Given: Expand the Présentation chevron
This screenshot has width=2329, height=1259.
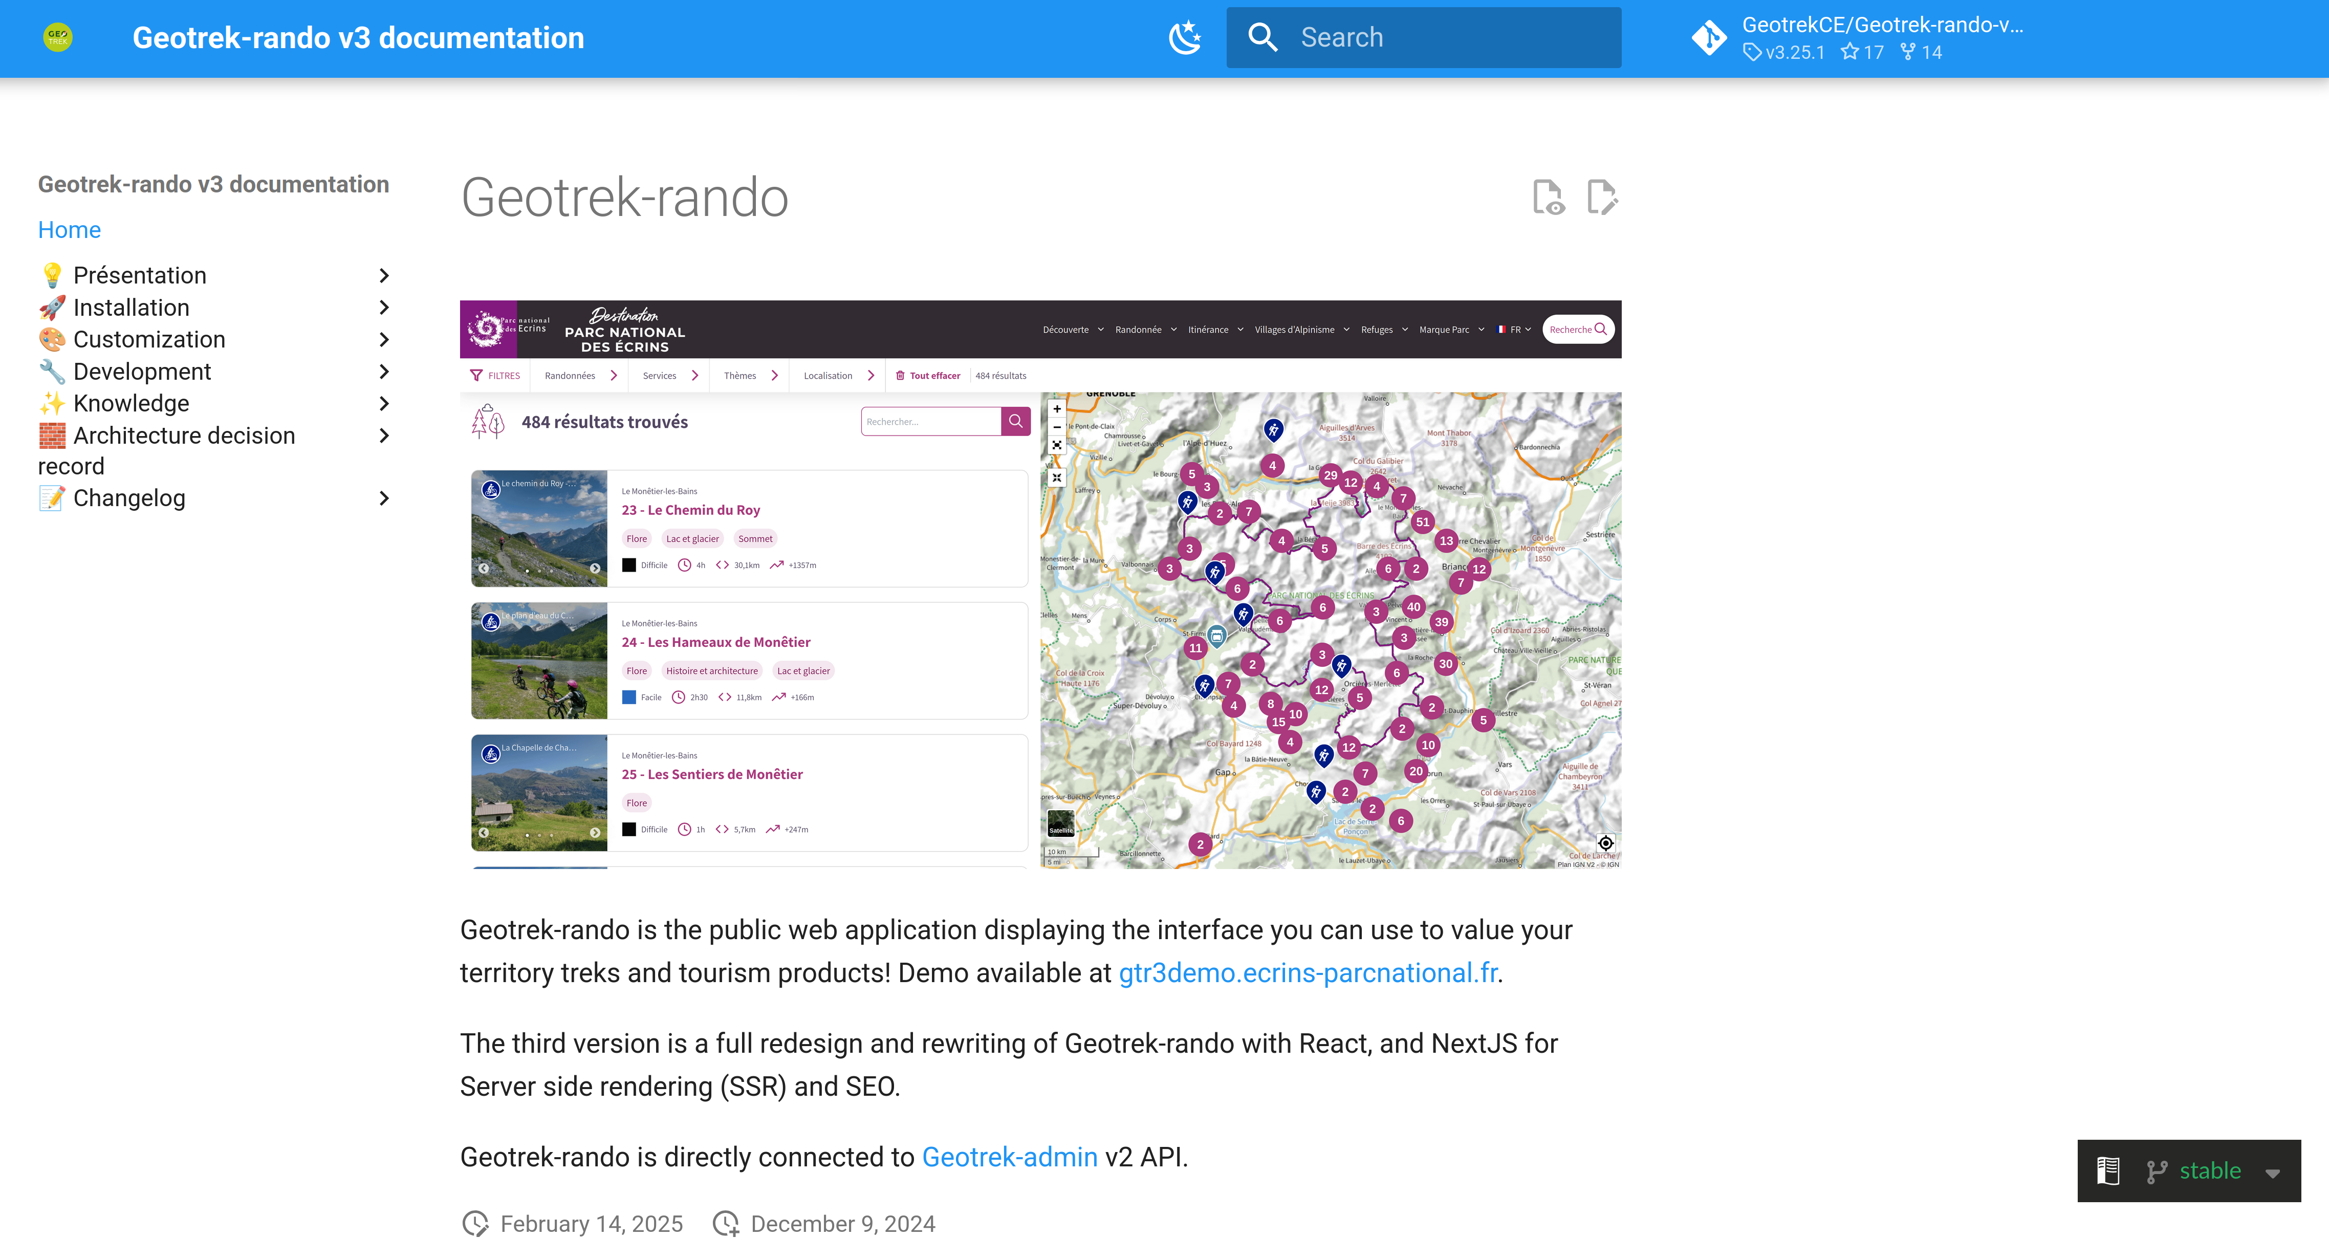Looking at the screenshot, I should (383, 275).
